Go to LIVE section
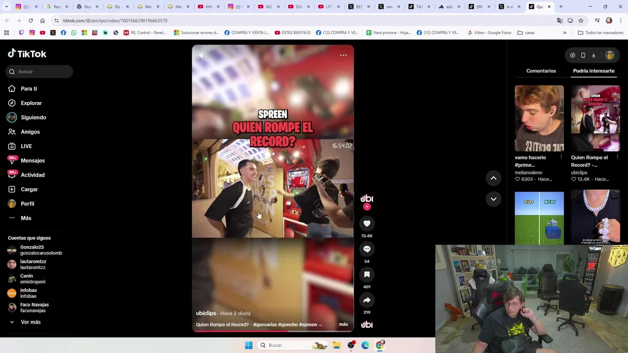Screen dimensions: 628x353 (26, 146)
